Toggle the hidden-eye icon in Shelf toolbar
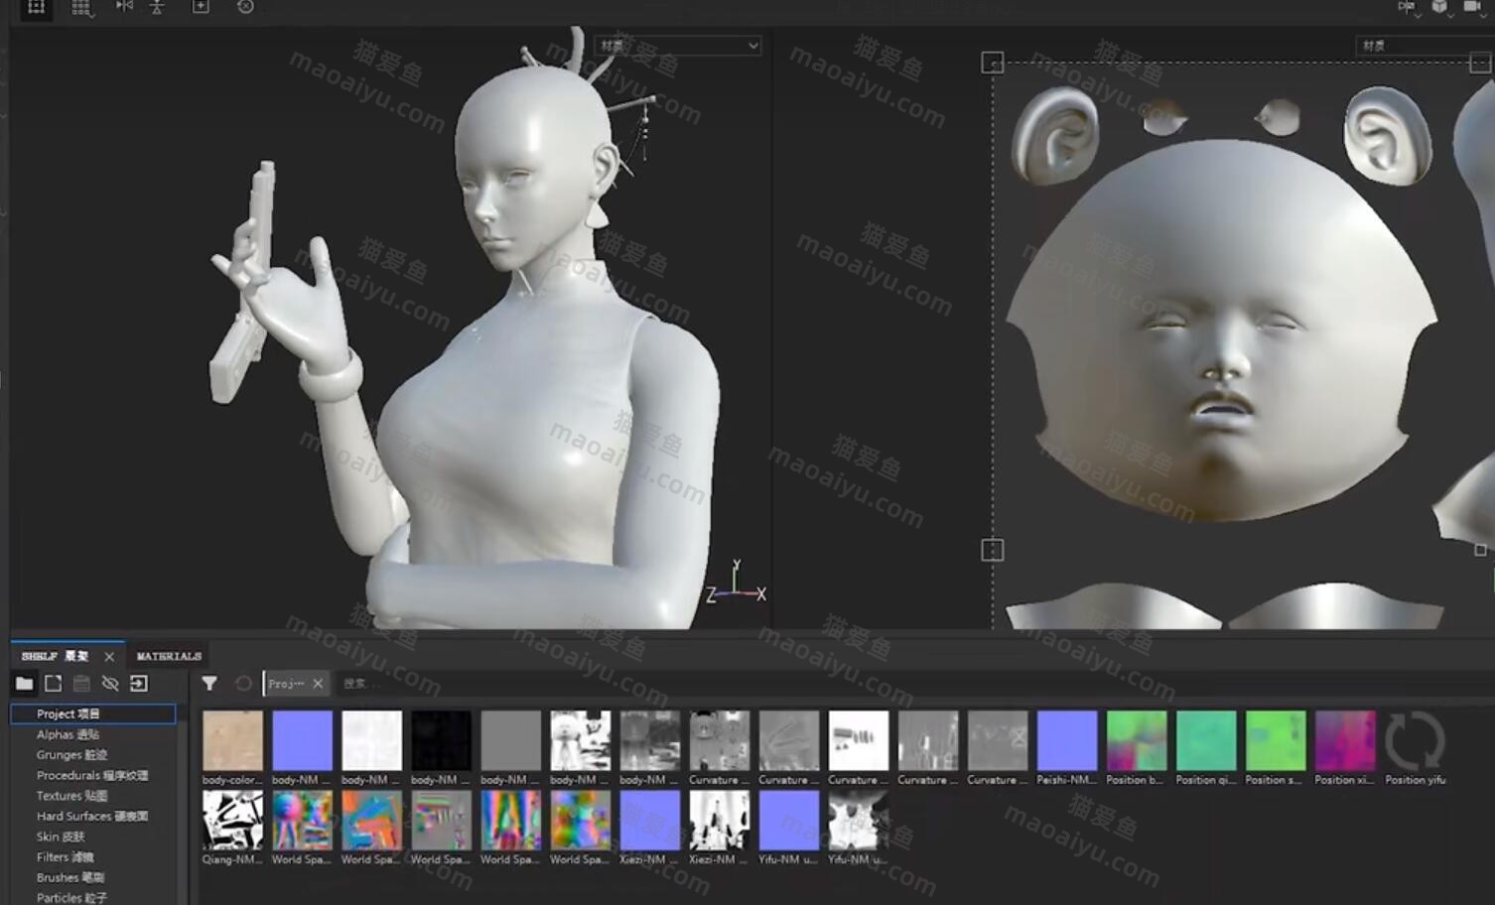The height and width of the screenshot is (905, 1495). [x=110, y=683]
